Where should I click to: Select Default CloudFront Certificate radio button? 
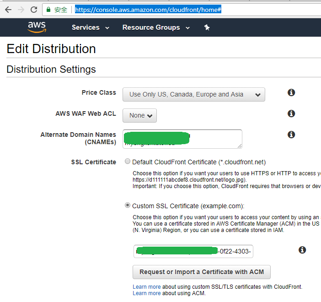tap(128, 162)
